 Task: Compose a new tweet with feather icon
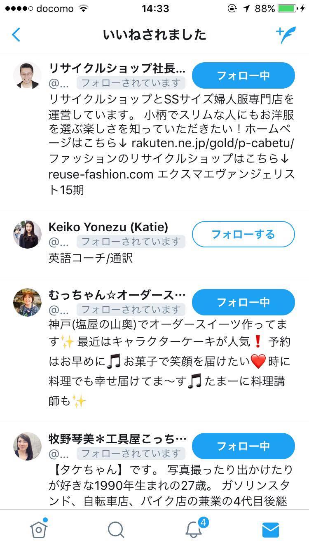click(x=286, y=35)
